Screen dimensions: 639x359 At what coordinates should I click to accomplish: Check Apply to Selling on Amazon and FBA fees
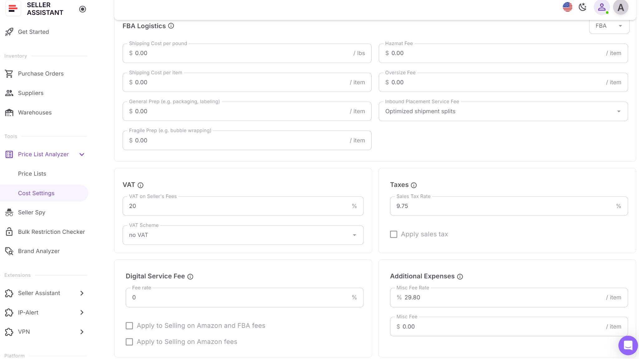[x=129, y=325]
